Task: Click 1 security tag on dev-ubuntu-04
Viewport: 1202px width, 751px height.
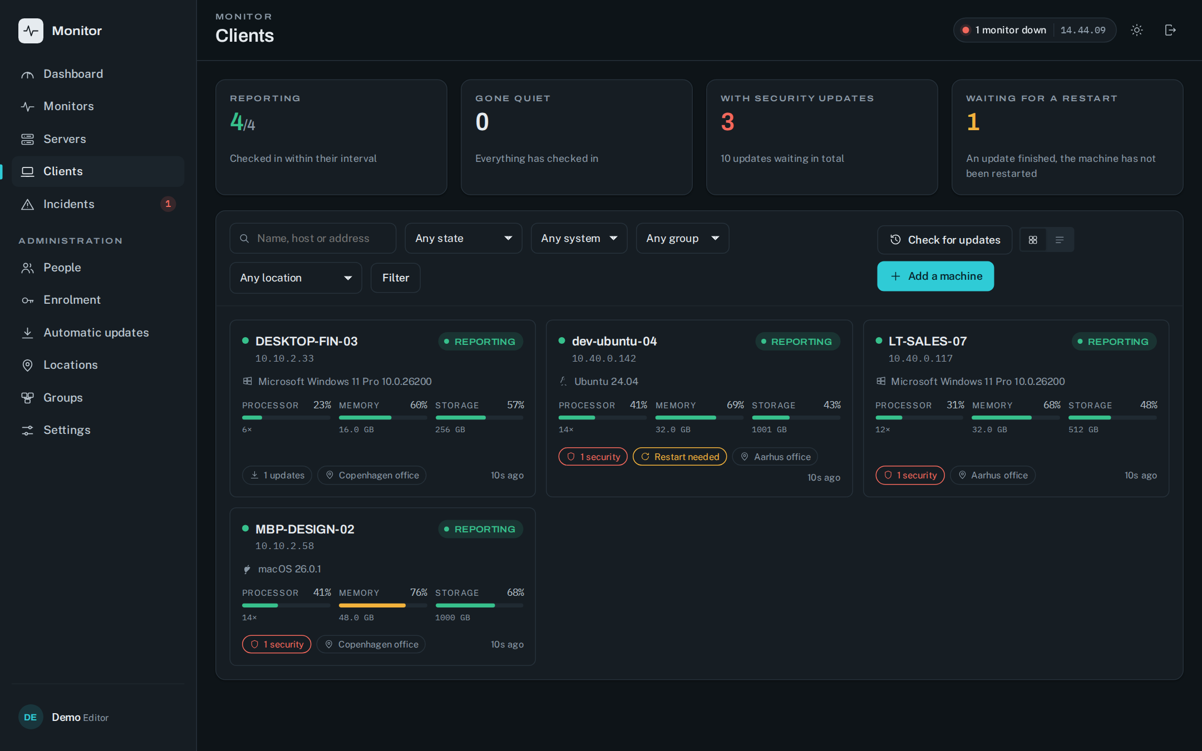Action: pos(593,457)
